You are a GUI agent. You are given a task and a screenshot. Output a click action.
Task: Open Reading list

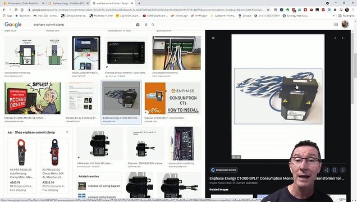tap(346, 16)
